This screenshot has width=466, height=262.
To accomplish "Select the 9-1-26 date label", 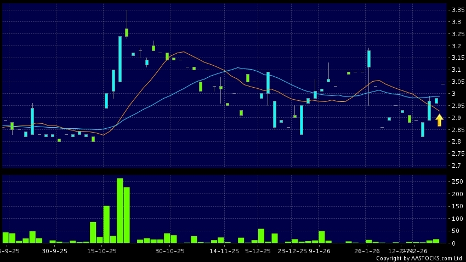I will (319, 251).
